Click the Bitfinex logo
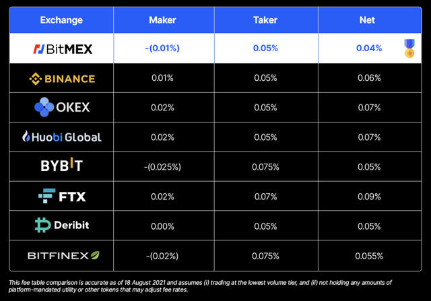The height and width of the screenshot is (301, 431). 62,256
